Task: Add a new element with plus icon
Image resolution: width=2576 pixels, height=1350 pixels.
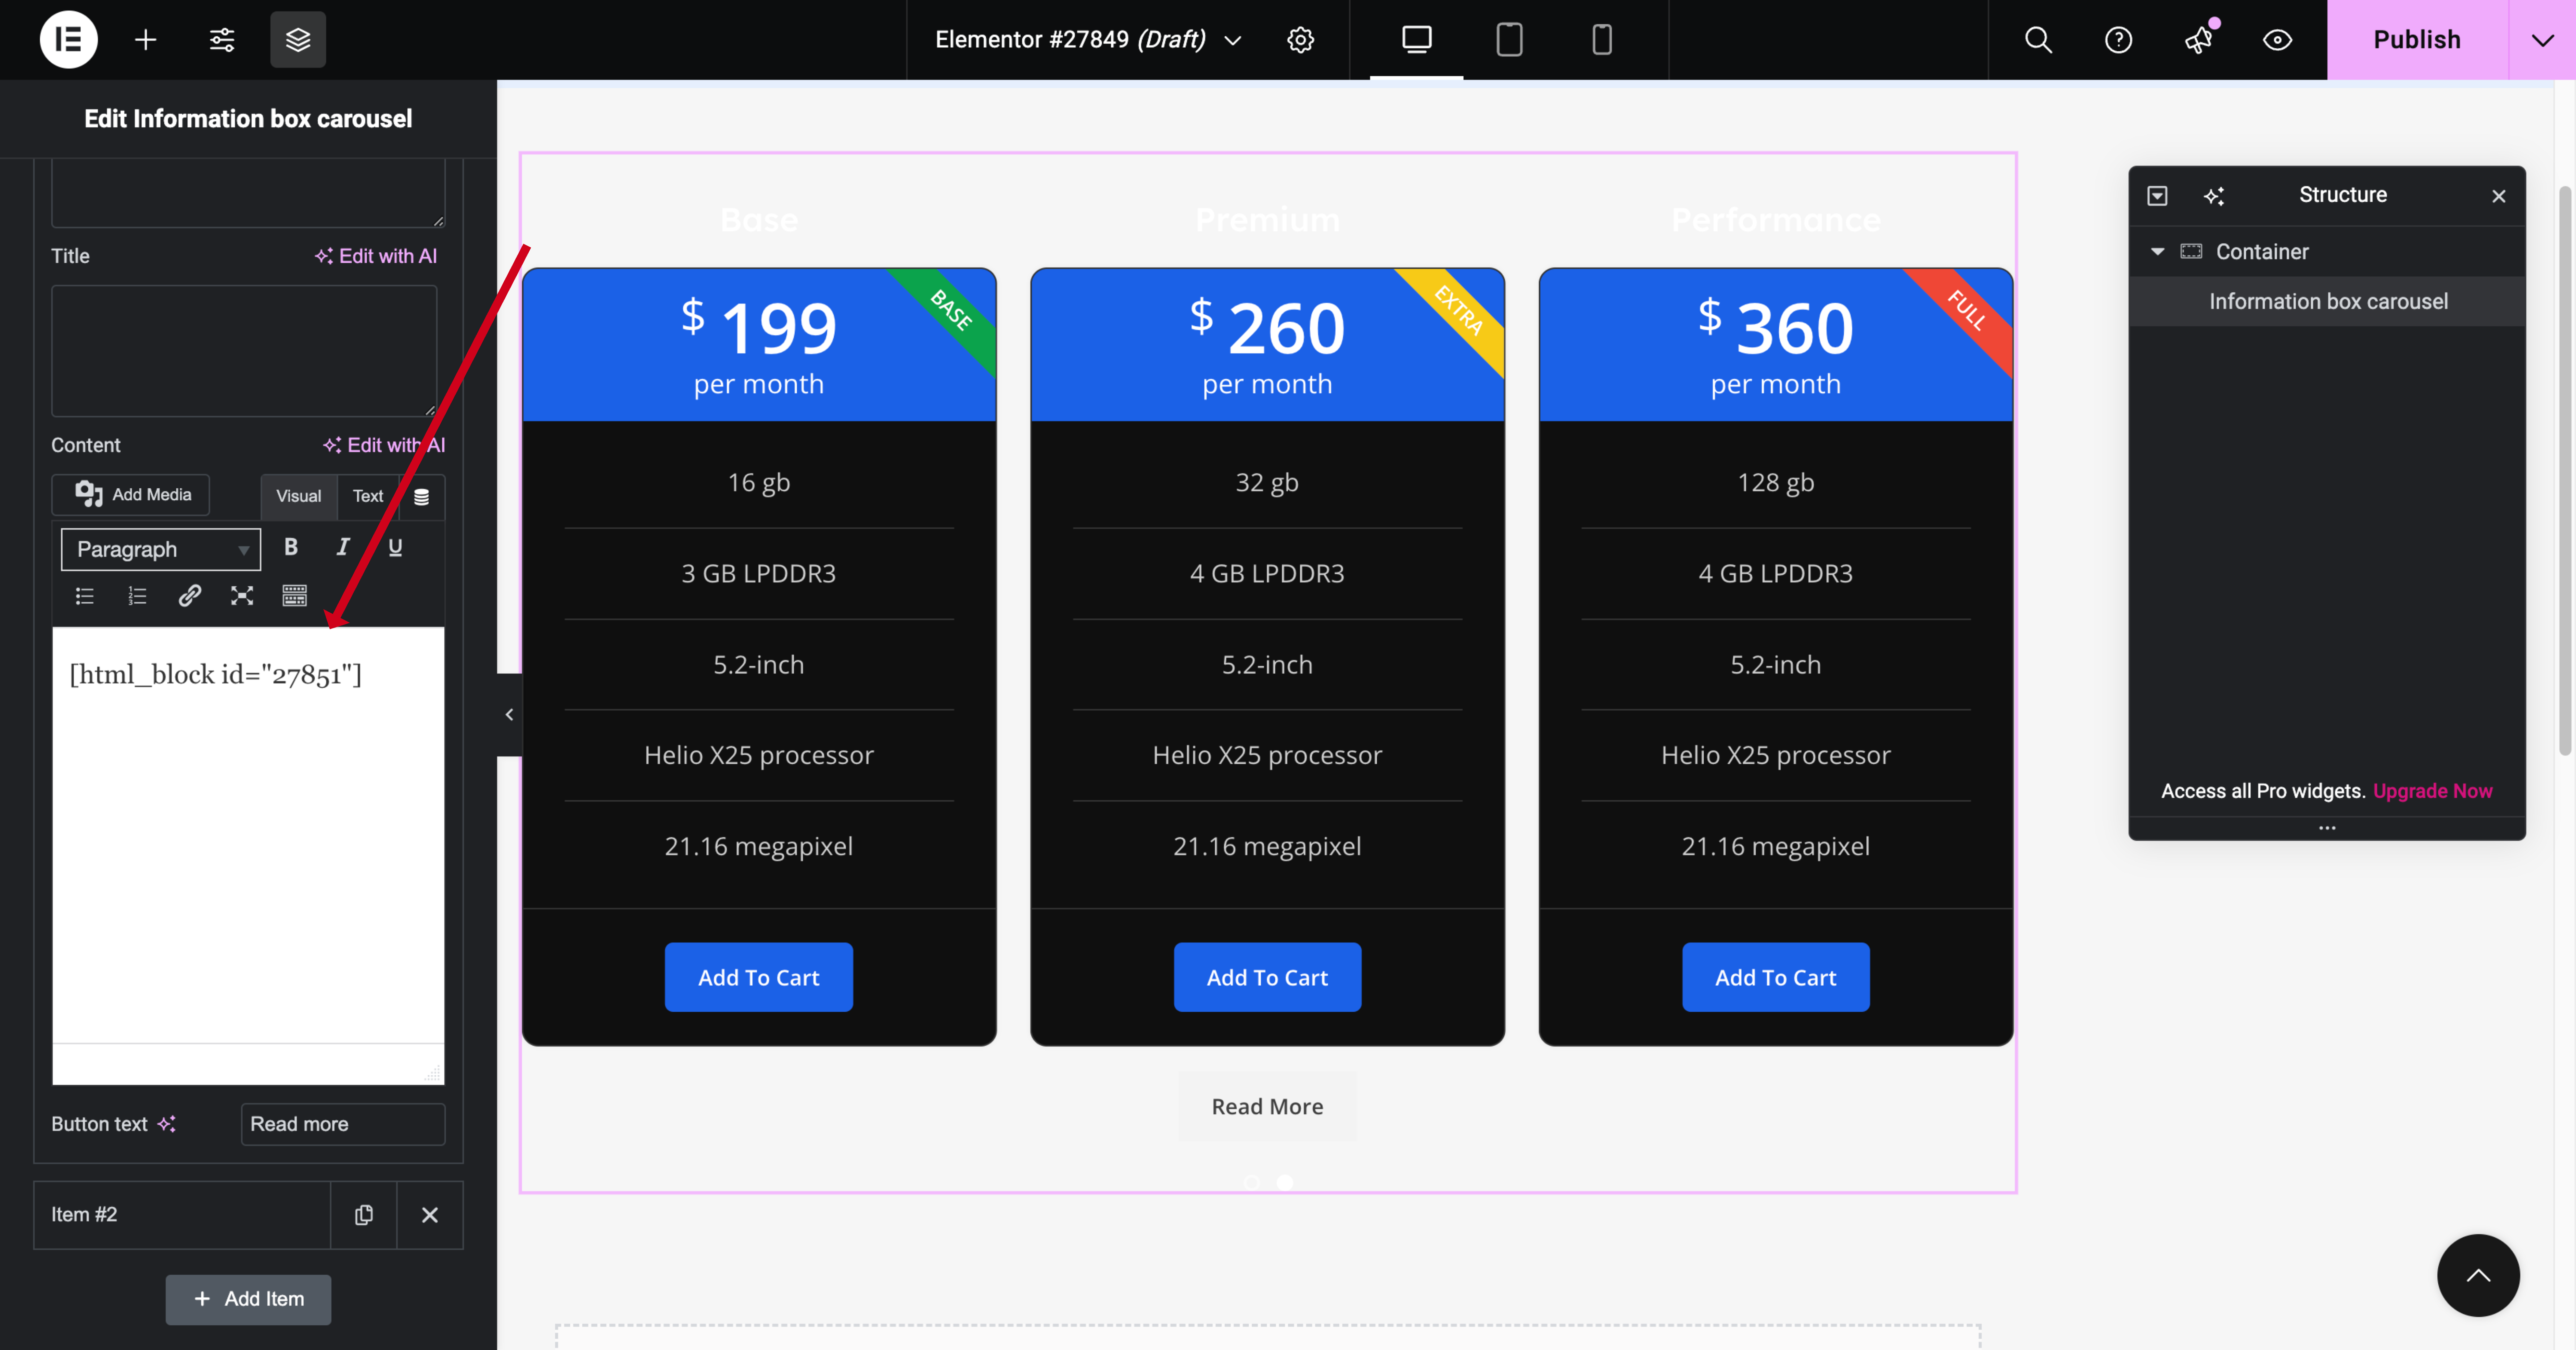Action: pyautogui.click(x=146, y=40)
